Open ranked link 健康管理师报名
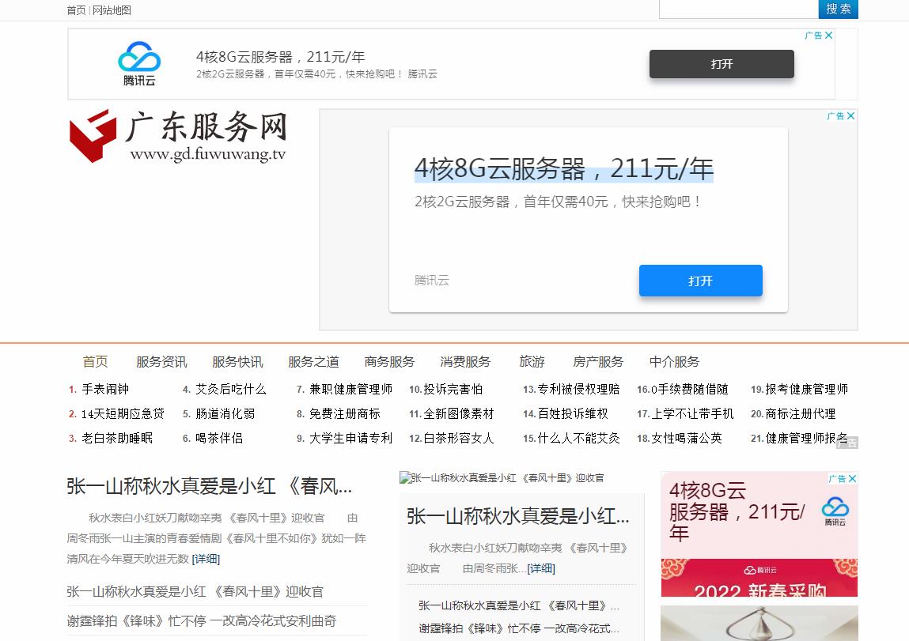This screenshot has height=641, width=909. coord(807,438)
